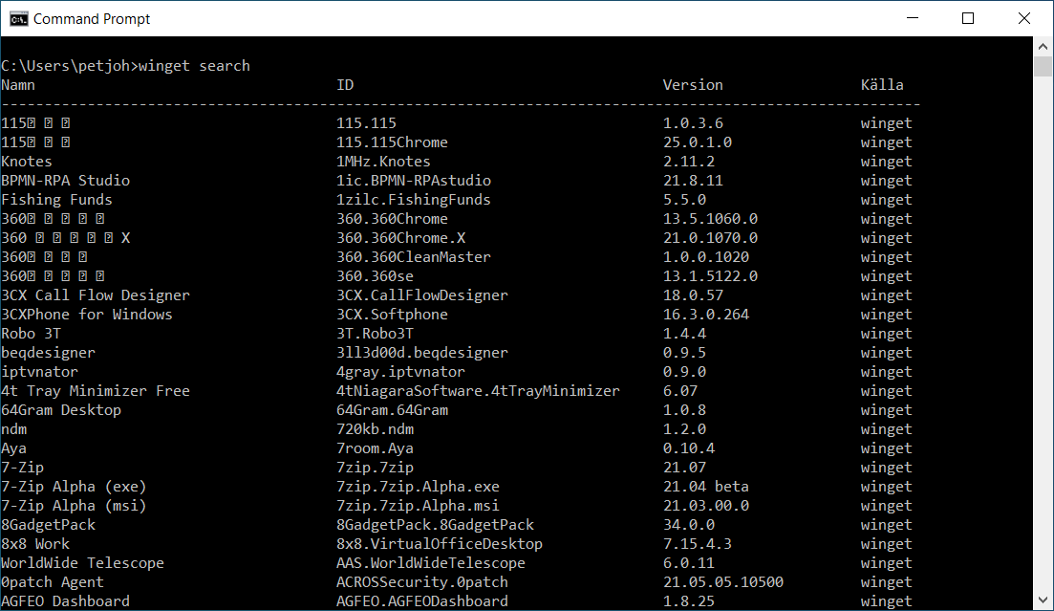Viewport: 1054px width, 611px height.
Task: Click the vertical scrollbar thumb
Action: click(1043, 67)
